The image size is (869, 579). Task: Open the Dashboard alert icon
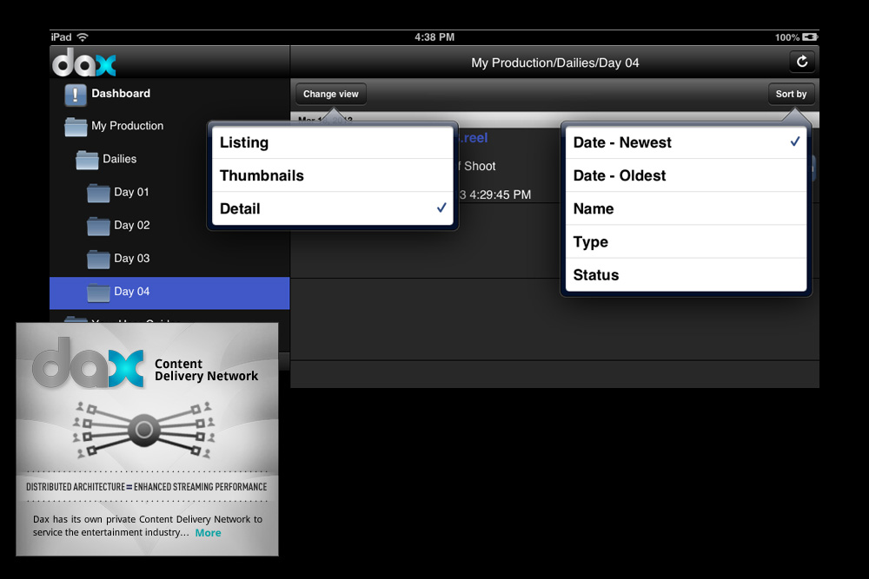pos(76,95)
